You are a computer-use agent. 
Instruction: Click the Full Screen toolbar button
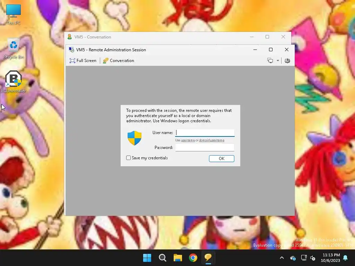[x=83, y=61]
